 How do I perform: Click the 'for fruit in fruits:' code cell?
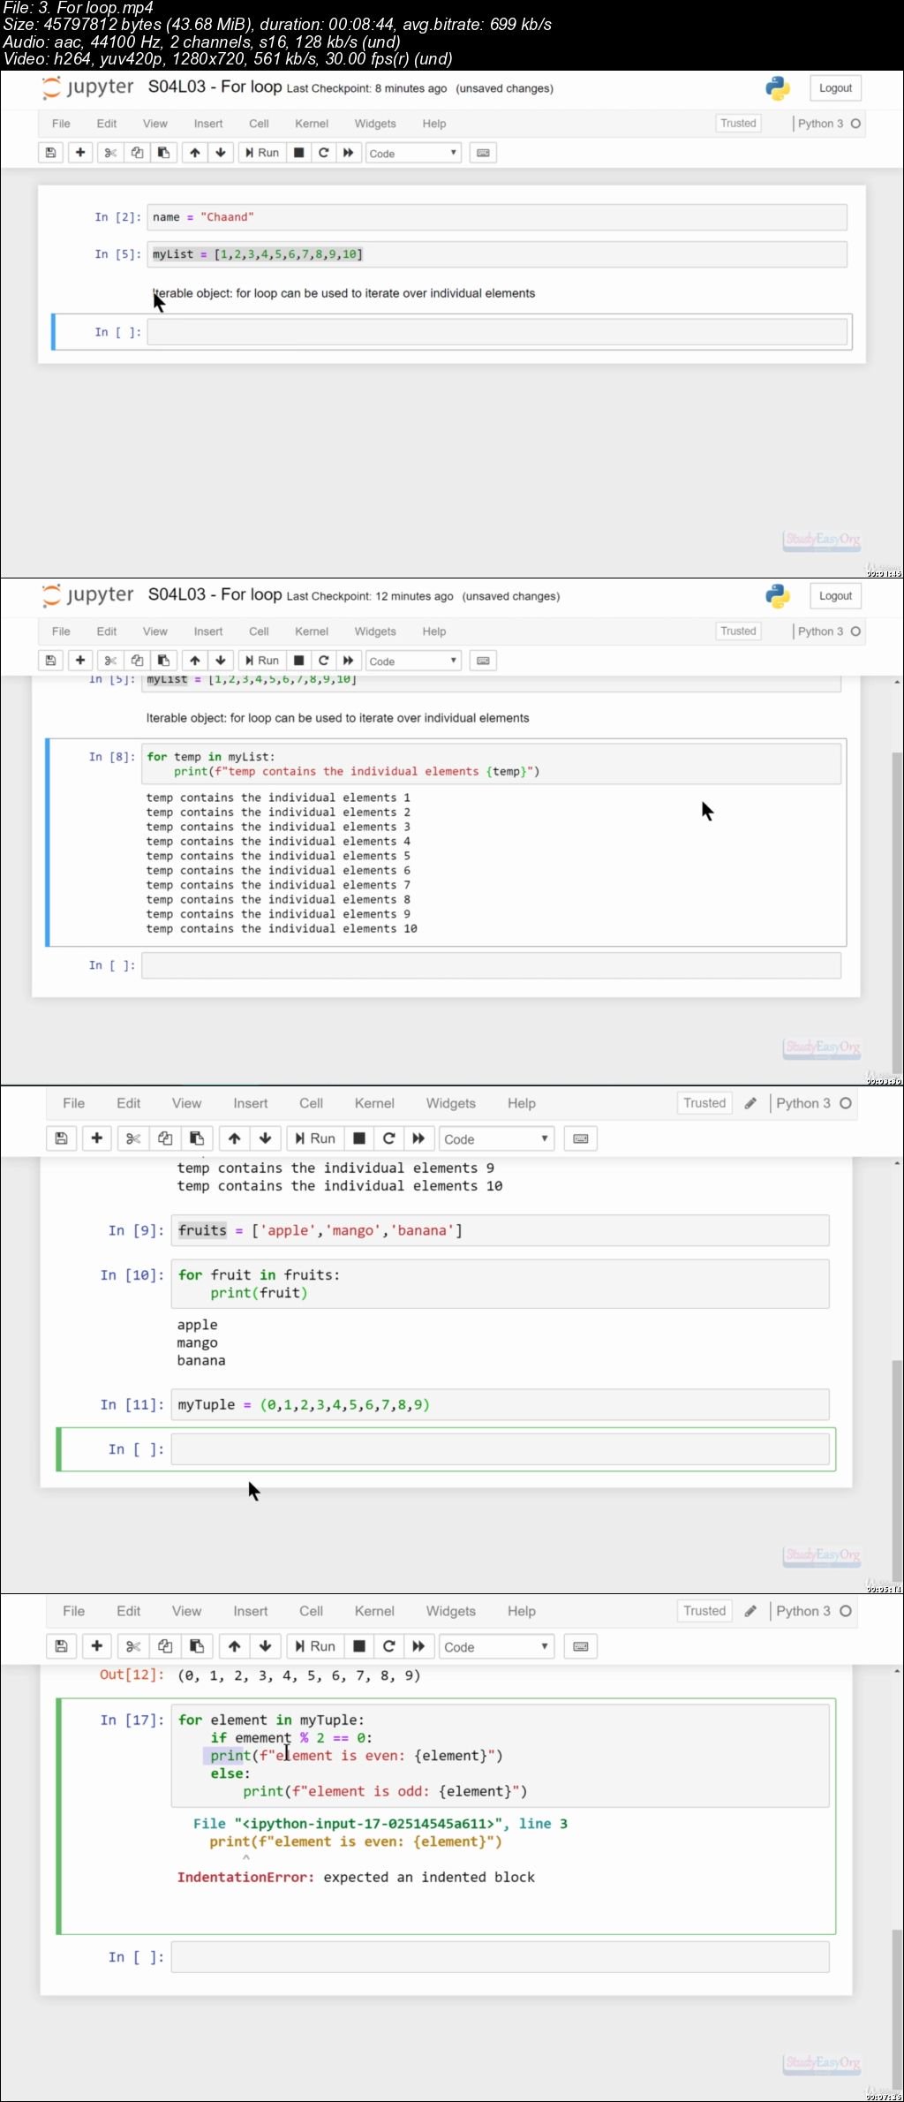[x=500, y=1284]
